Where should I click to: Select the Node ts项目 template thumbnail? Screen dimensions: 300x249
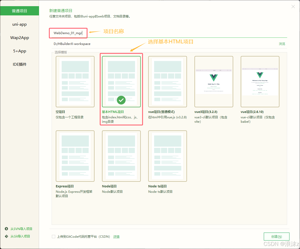coord(168,156)
